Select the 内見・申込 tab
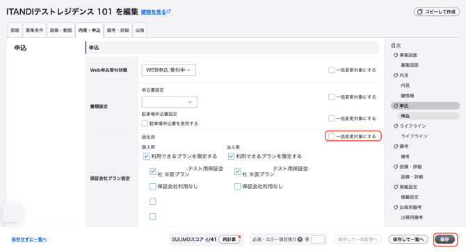Viewport: 466px width, 252px height. 90,31
